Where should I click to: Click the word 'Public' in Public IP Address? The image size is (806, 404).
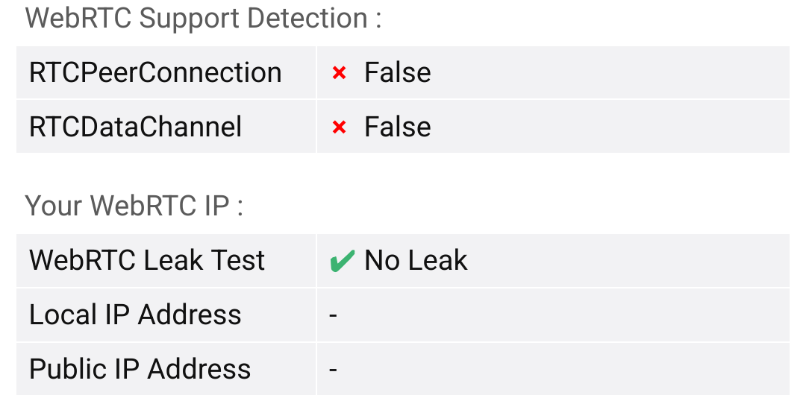pos(63,370)
